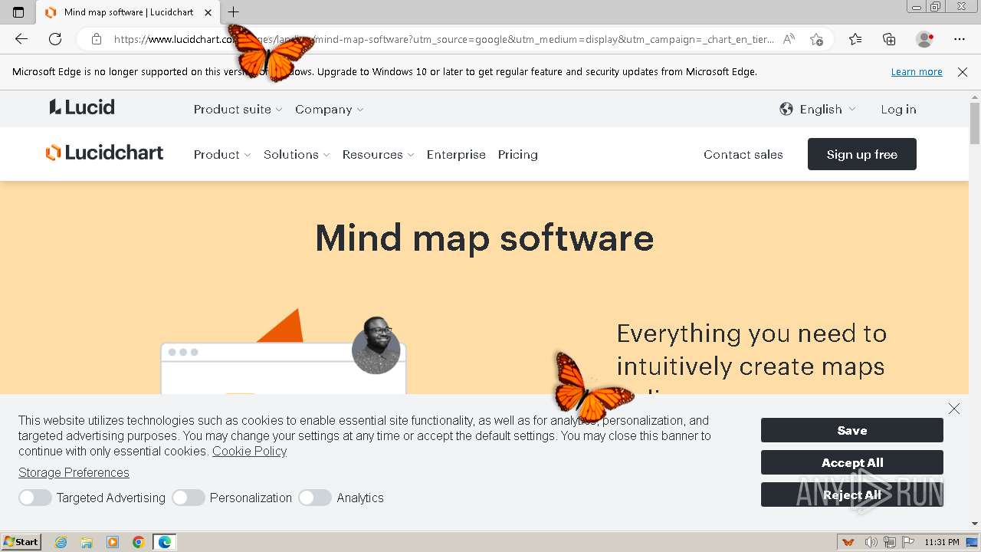Screen dimensions: 981x552
Task: Click the profile photo in hero illustration
Action: (x=376, y=347)
